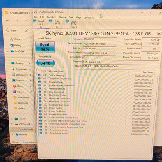The image size is (162, 162).
Task: Select Disk 3 status icon at 31 °C
Action: pyautogui.click(x=67, y=21)
